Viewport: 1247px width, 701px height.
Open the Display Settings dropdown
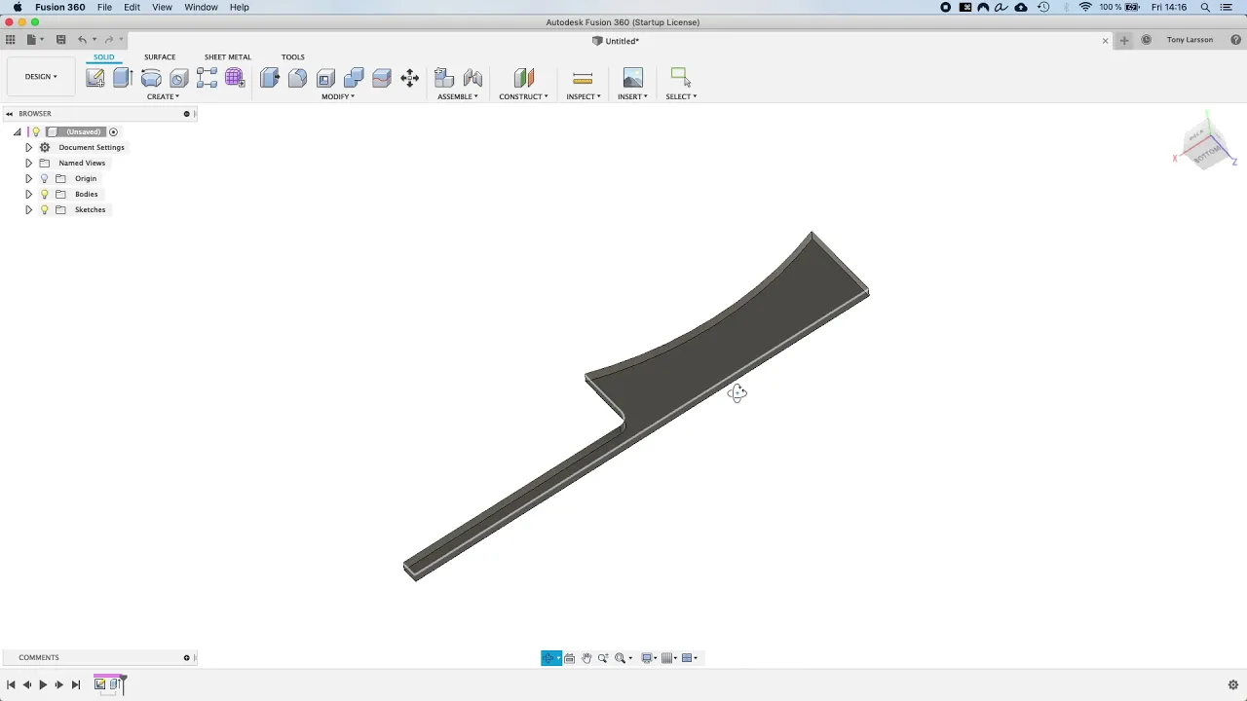649,658
